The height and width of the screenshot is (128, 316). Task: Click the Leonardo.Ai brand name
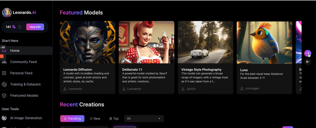25,12
